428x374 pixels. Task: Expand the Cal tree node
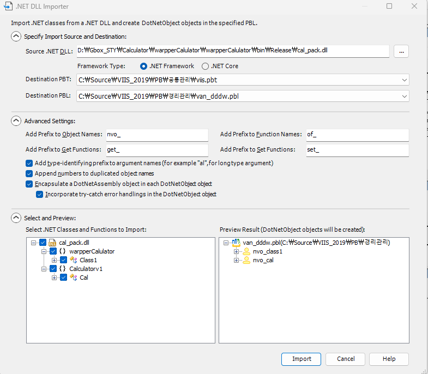pos(55,278)
